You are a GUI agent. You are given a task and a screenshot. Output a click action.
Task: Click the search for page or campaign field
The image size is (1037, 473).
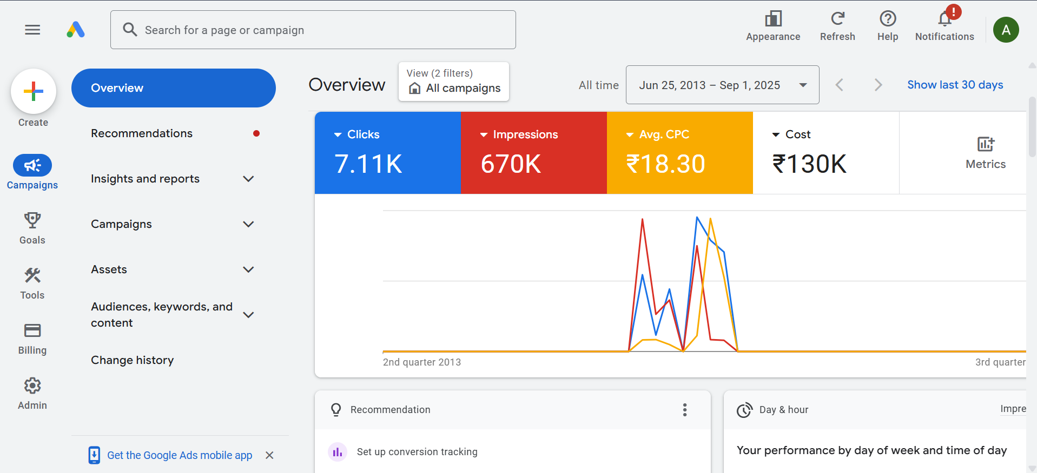pyautogui.click(x=313, y=30)
